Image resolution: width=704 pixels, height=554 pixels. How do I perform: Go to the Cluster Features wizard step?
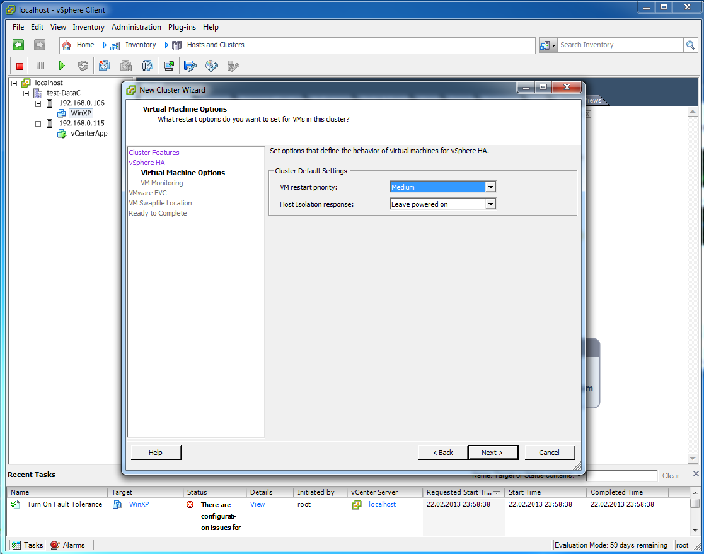tap(154, 153)
